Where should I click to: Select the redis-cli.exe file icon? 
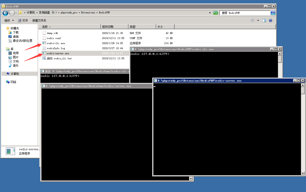click(44, 43)
